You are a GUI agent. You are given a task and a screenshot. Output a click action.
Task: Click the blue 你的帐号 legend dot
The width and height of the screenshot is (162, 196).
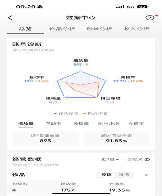point(55,113)
